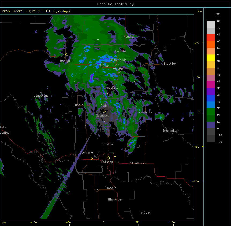Viewport: 231px width, 226px height.
Task: Select the blue 33–36 dBZ legend swatch
Action: click(x=211, y=98)
